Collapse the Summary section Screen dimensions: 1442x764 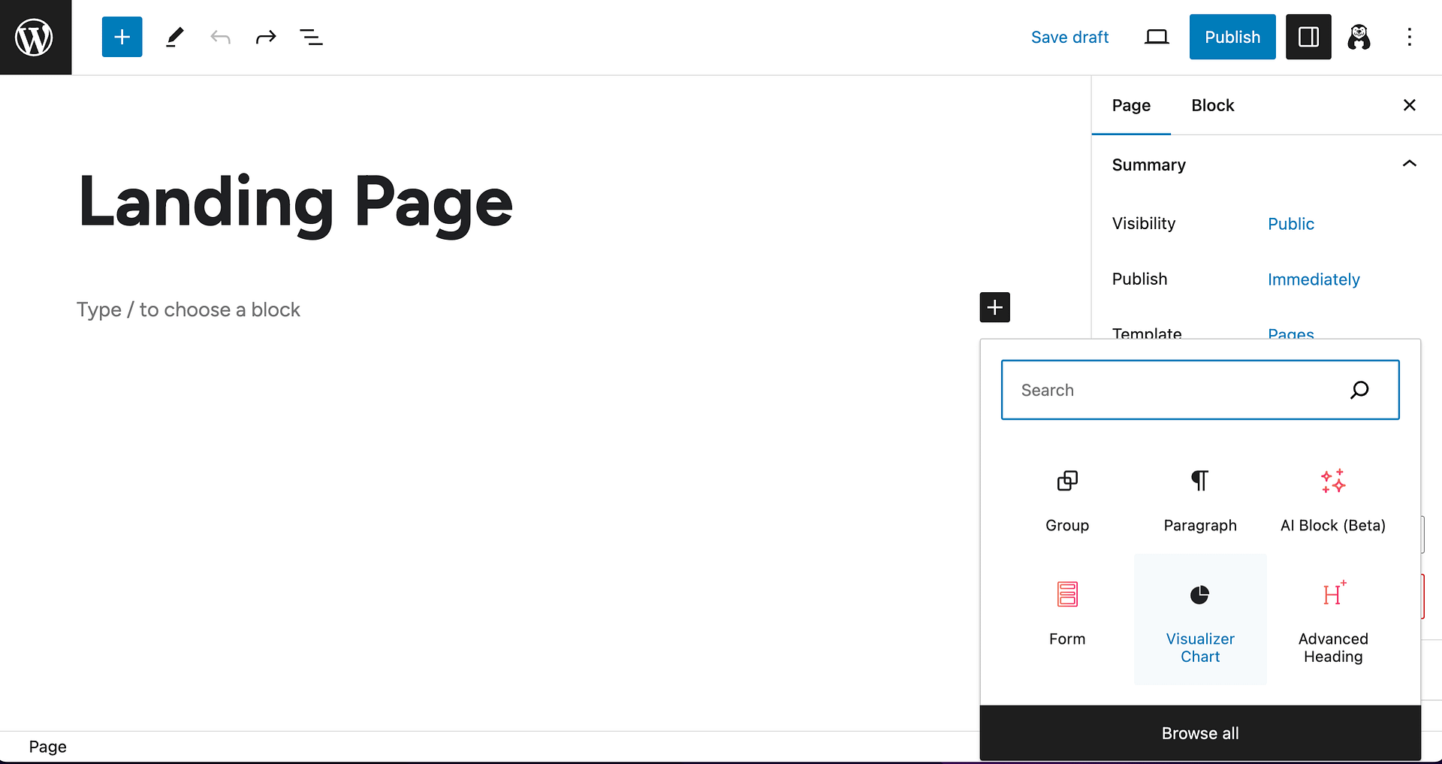point(1409,164)
